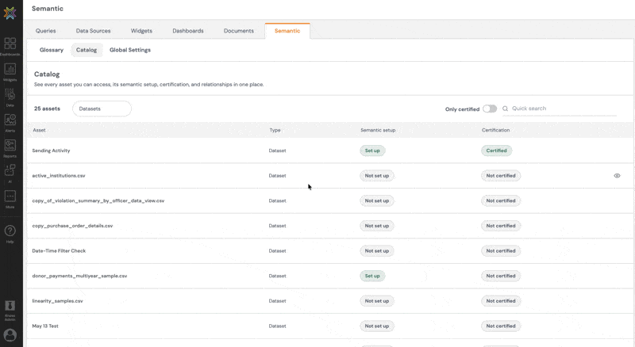The image size is (635, 347).
Task: Click the Certified badge for Sending Activity
Action: click(497, 151)
